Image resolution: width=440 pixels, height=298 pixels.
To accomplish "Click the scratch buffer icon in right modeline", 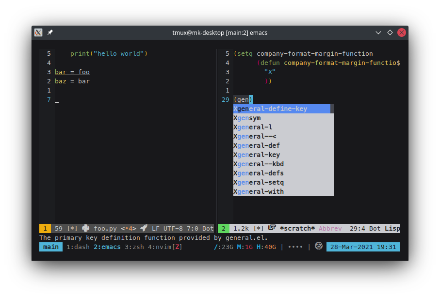I will pyautogui.click(x=272, y=228).
